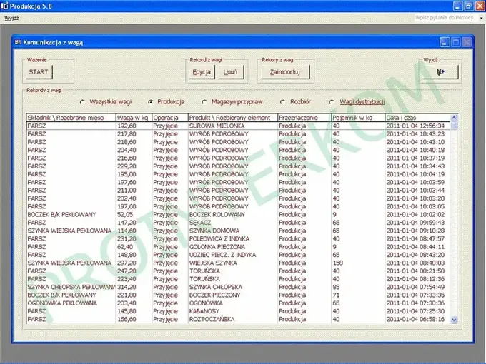Click the exit door icon button
The width and height of the screenshot is (486, 364).
[x=440, y=72]
